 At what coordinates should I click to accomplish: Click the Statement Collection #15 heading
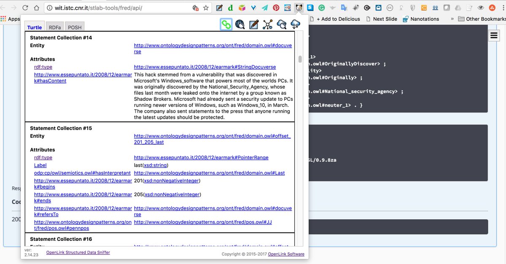tap(61, 128)
